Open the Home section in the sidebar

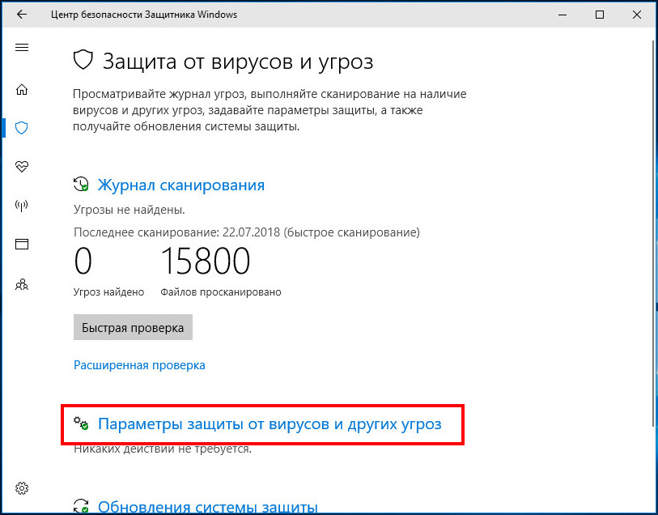(x=22, y=89)
